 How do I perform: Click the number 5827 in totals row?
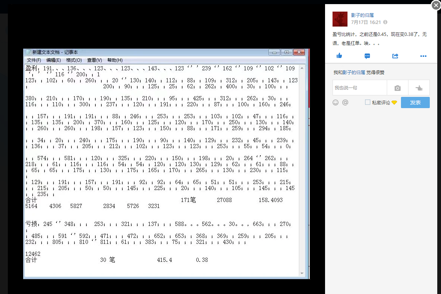click(x=76, y=206)
